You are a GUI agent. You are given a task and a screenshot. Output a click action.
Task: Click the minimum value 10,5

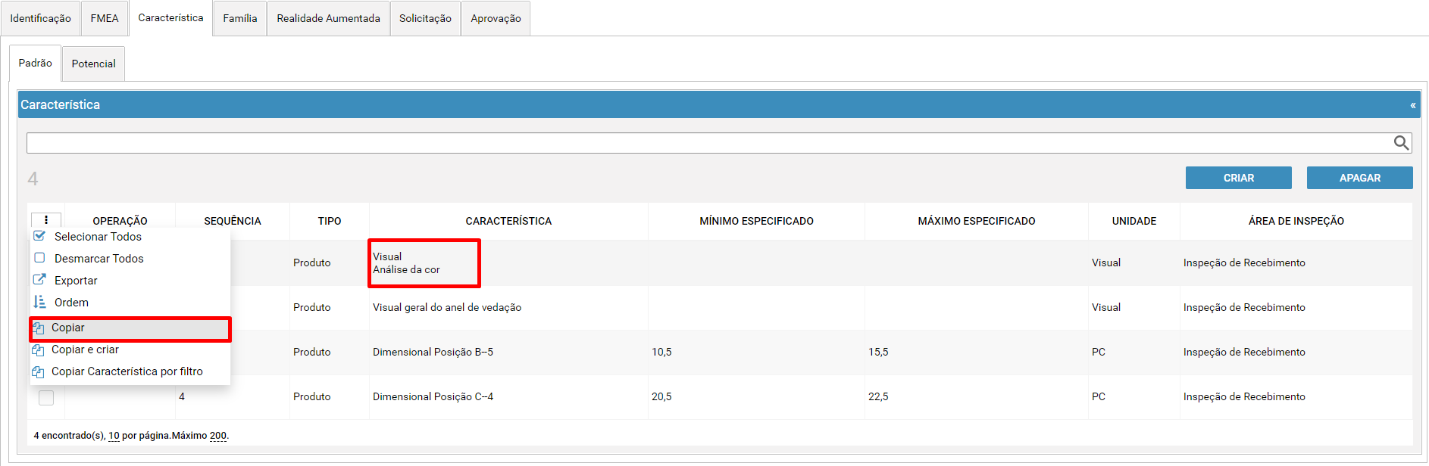pyautogui.click(x=661, y=352)
